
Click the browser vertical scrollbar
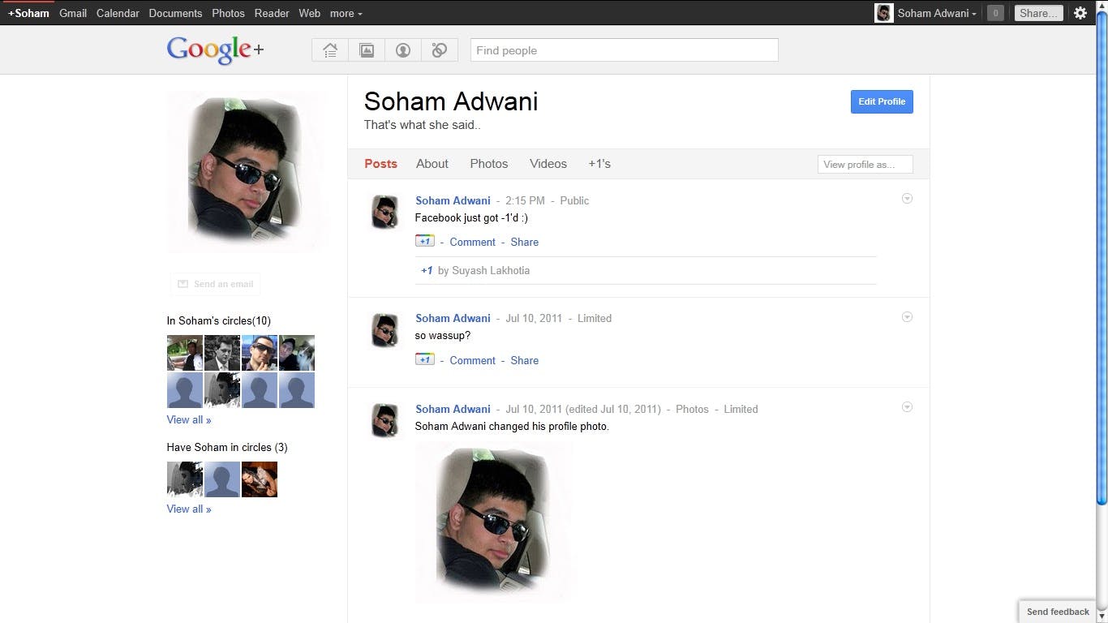[1101, 268]
